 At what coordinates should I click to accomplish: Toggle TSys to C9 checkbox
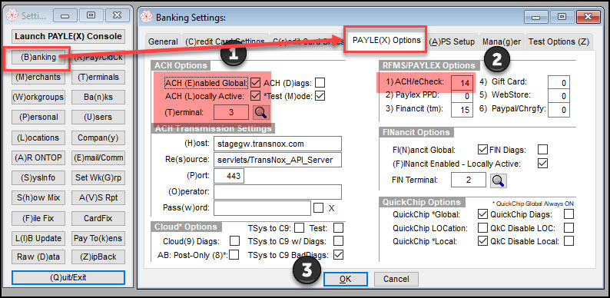pos(299,227)
